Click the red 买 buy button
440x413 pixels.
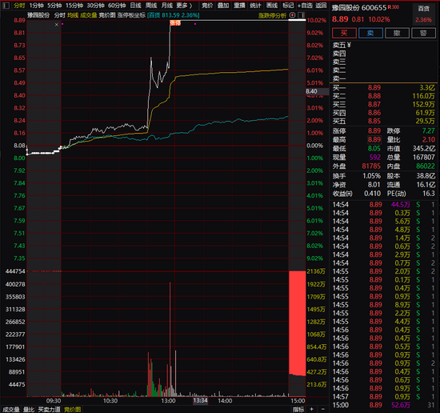tap(344, 33)
